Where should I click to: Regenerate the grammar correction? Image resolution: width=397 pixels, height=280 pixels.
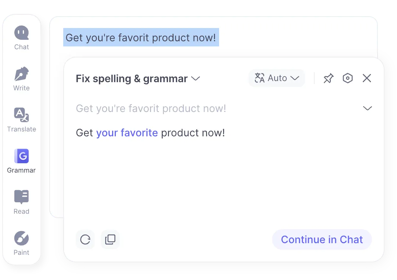pyautogui.click(x=85, y=239)
